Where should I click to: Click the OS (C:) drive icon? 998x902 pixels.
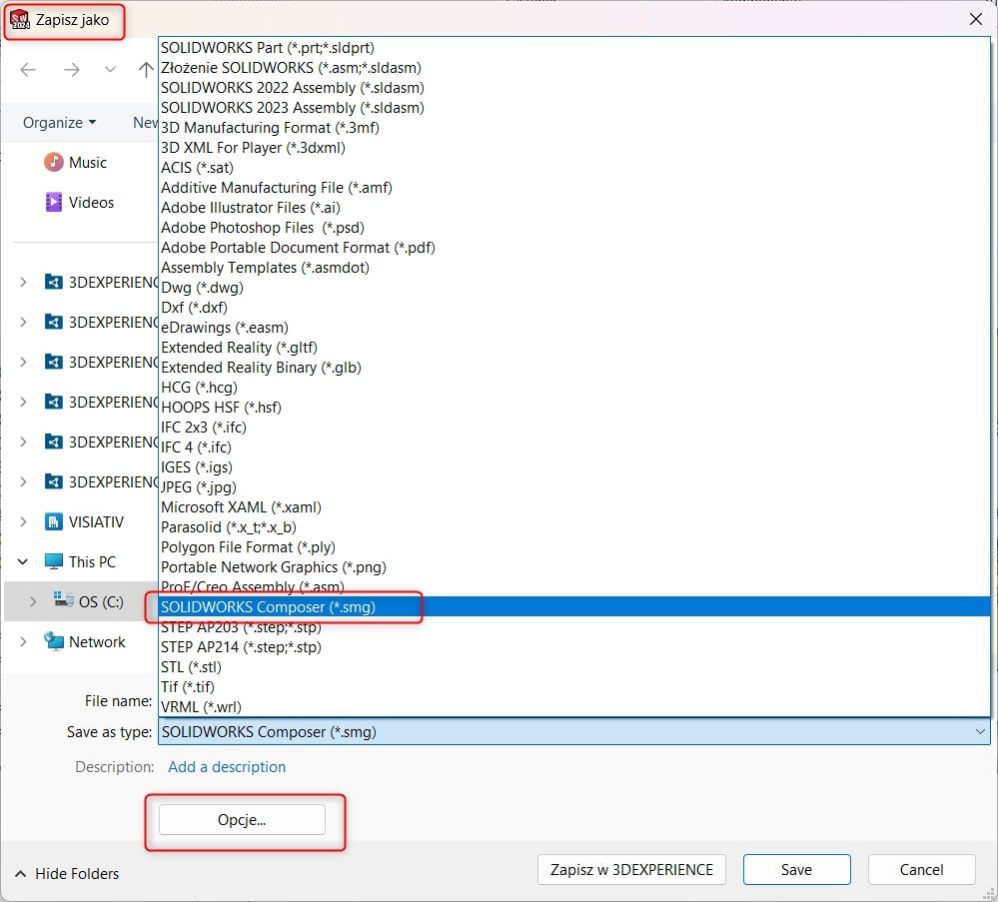point(63,599)
